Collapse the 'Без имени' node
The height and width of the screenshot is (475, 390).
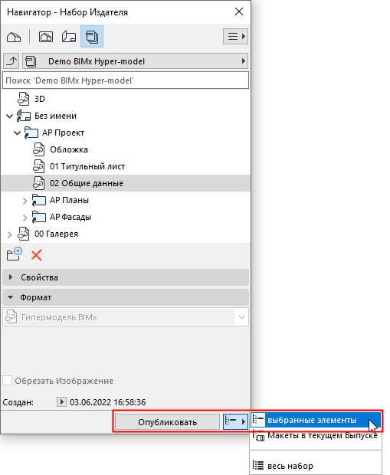(10, 116)
